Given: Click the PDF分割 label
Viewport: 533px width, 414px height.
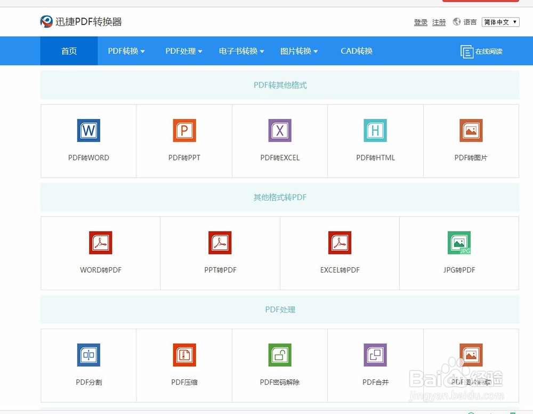Looking at the screenshot, I should click(x=88, y=383).
